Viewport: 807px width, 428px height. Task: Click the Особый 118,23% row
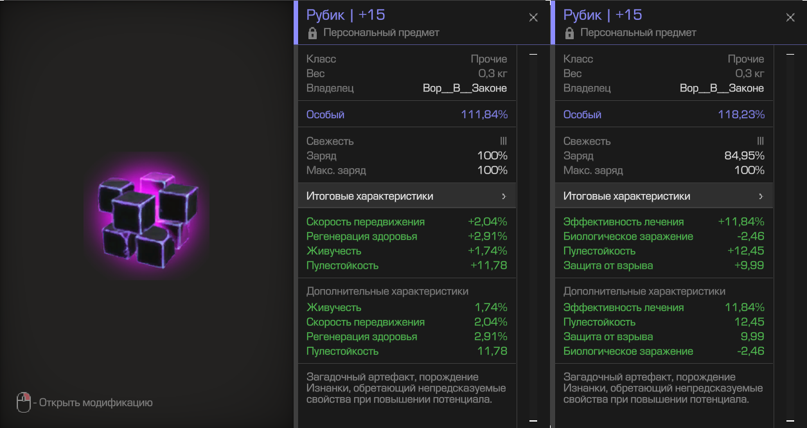[664, 114]
